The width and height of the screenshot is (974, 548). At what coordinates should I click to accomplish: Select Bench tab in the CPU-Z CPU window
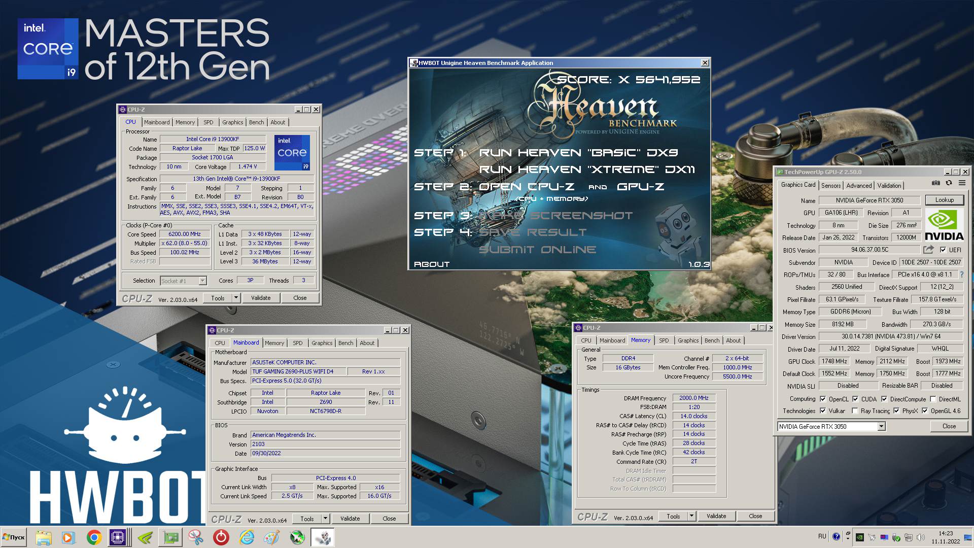(x=256, y=122)
